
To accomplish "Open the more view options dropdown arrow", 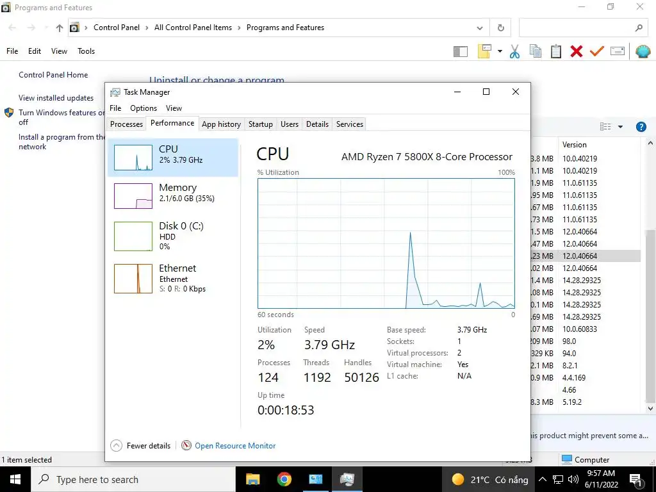I will pos(620,127).
